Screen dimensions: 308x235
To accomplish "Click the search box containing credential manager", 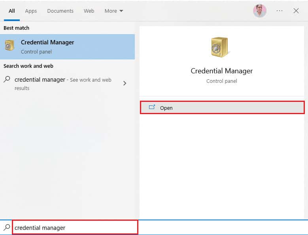I will pyautogui.click(x=75, y=227).
